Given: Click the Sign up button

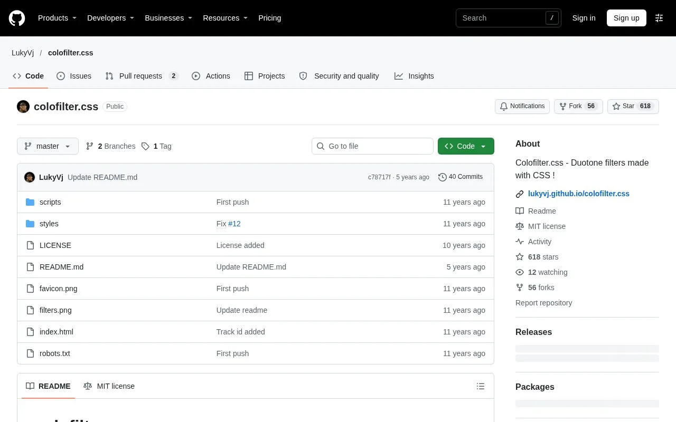Looking at the screenshot, I should [x=626, y=18].
